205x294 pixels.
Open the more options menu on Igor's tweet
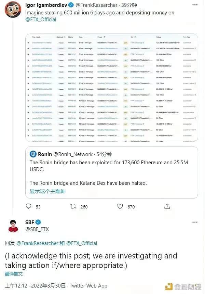(195, 5)
